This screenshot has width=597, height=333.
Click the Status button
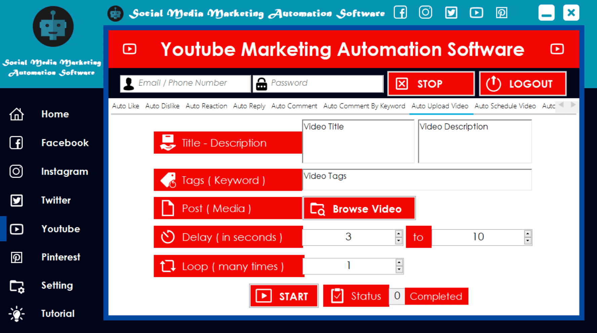[x=356, y=296]
